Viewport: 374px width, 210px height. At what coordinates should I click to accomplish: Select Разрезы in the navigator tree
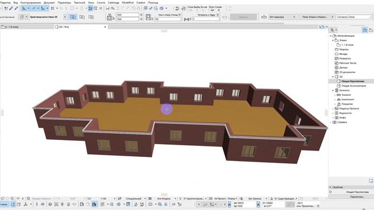[344, 50]
